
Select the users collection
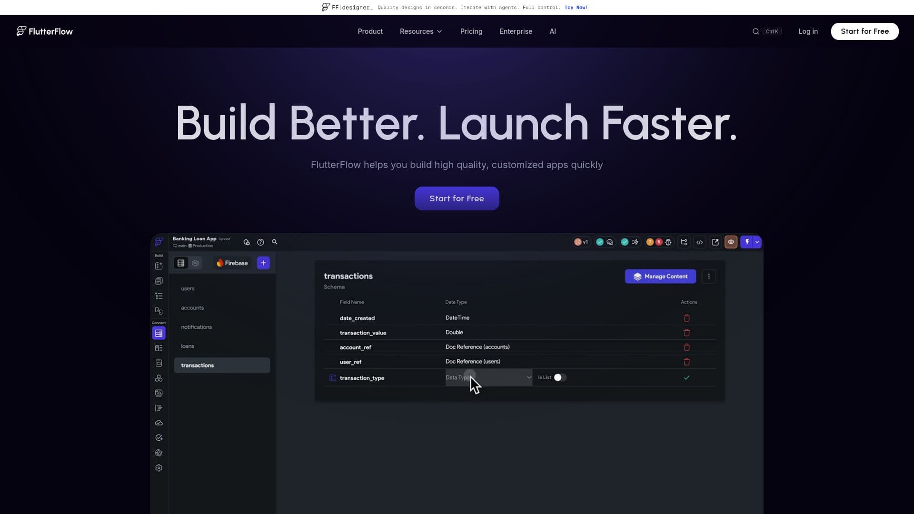point(188,289)
